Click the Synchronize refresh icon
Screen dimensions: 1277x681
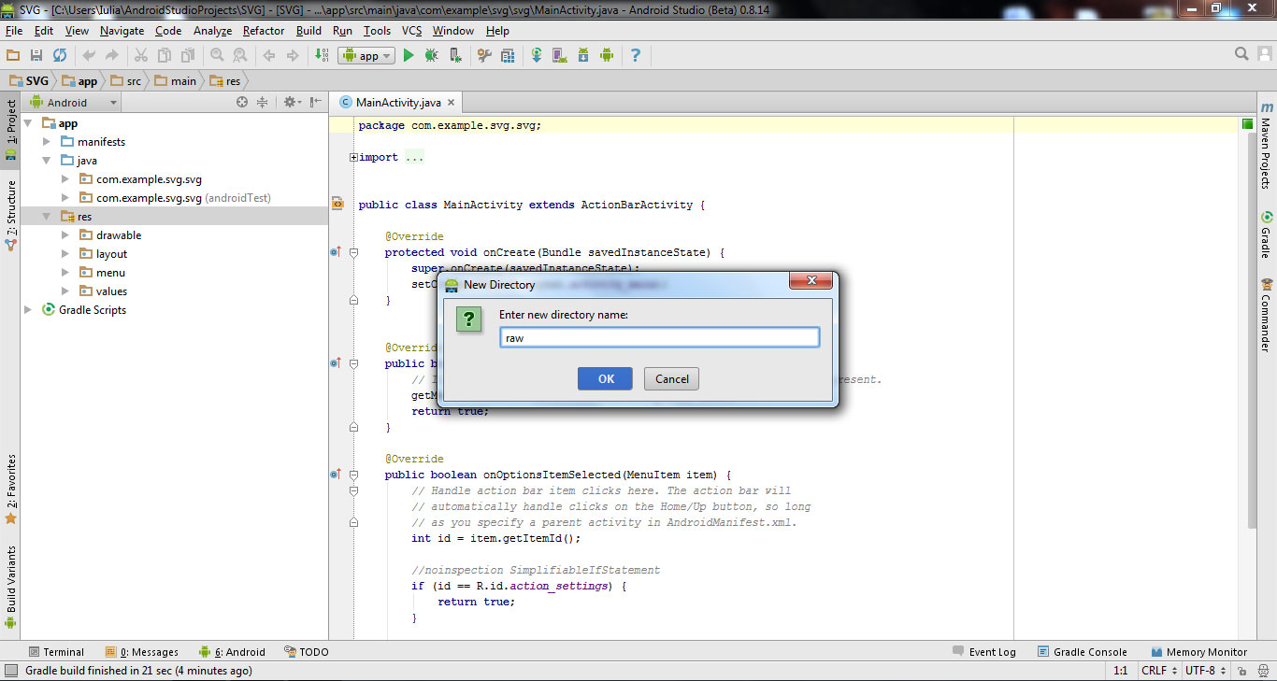point(60,56)
